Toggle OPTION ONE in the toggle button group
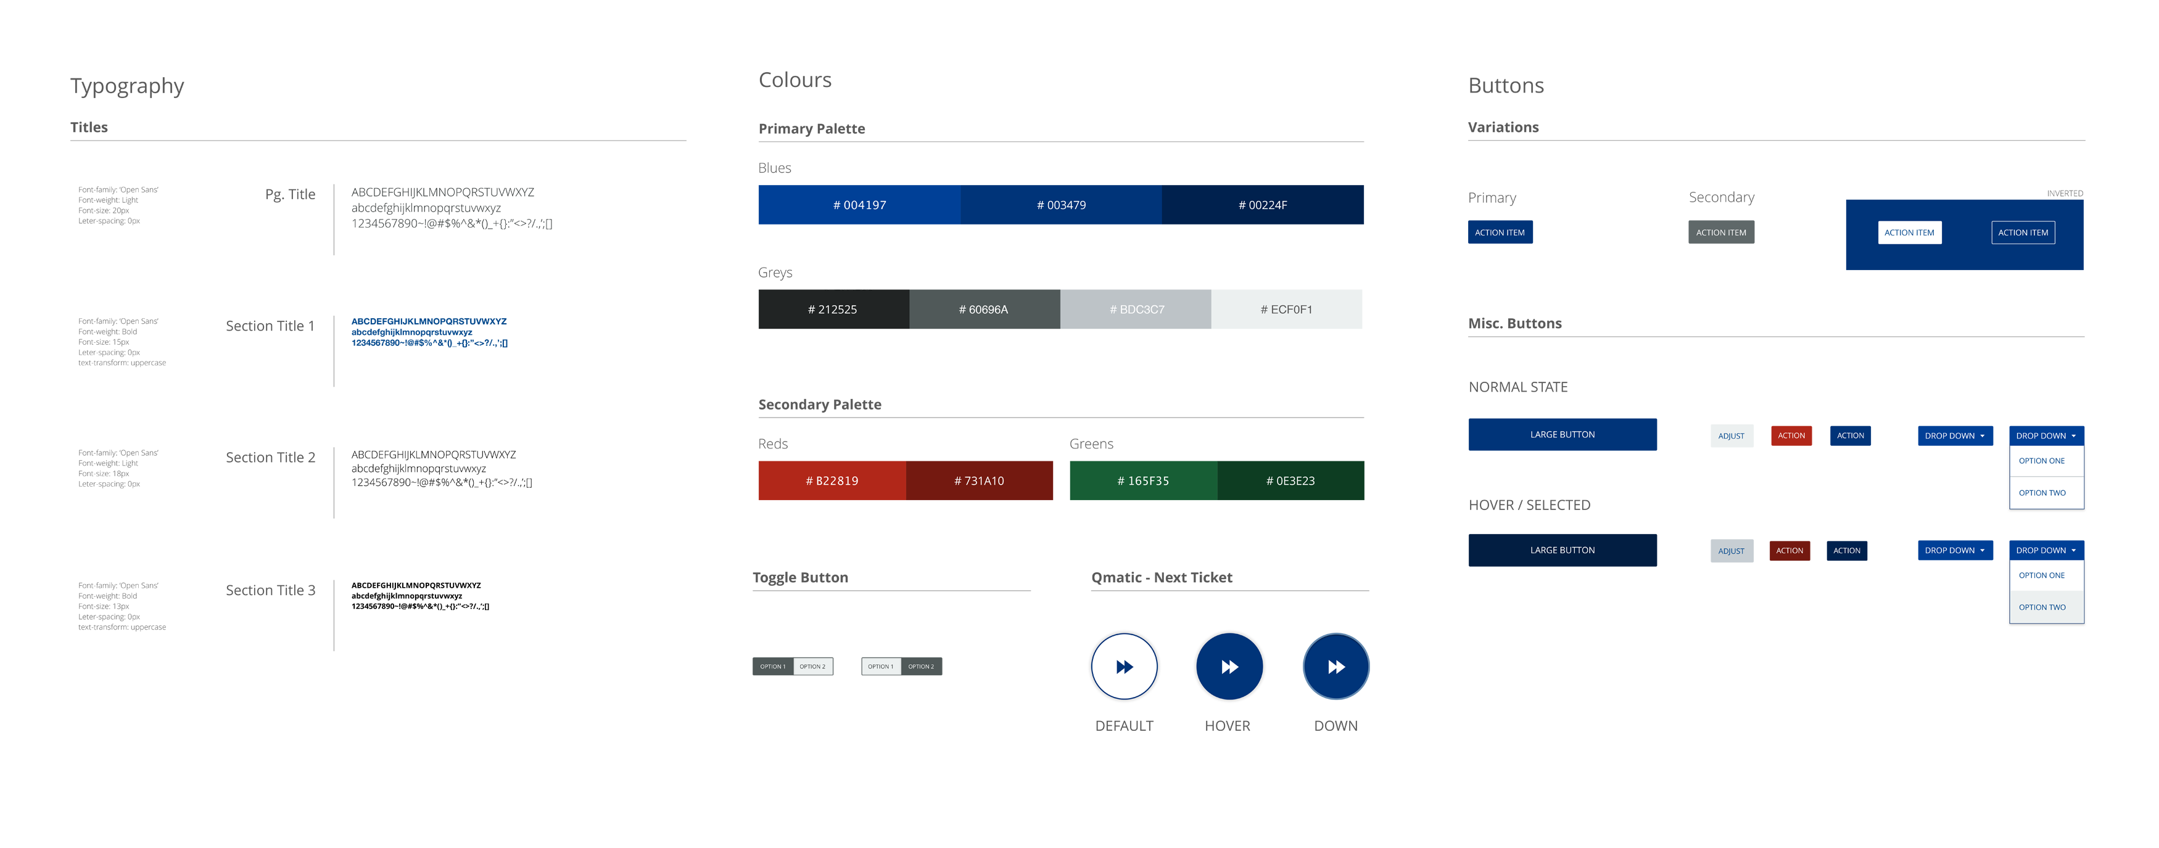This screenshot has width=2159, height=848. 770,666
